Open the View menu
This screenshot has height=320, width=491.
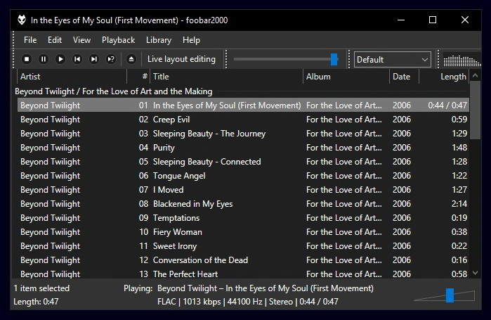(x=81, y=40)
